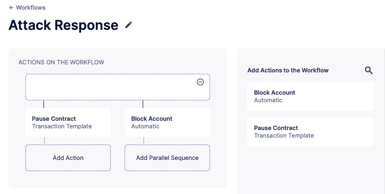Screen dimensions: 385x194
Task: Click Transaction Template subtitle in available actions panel
Action: (x=284, y=136)
